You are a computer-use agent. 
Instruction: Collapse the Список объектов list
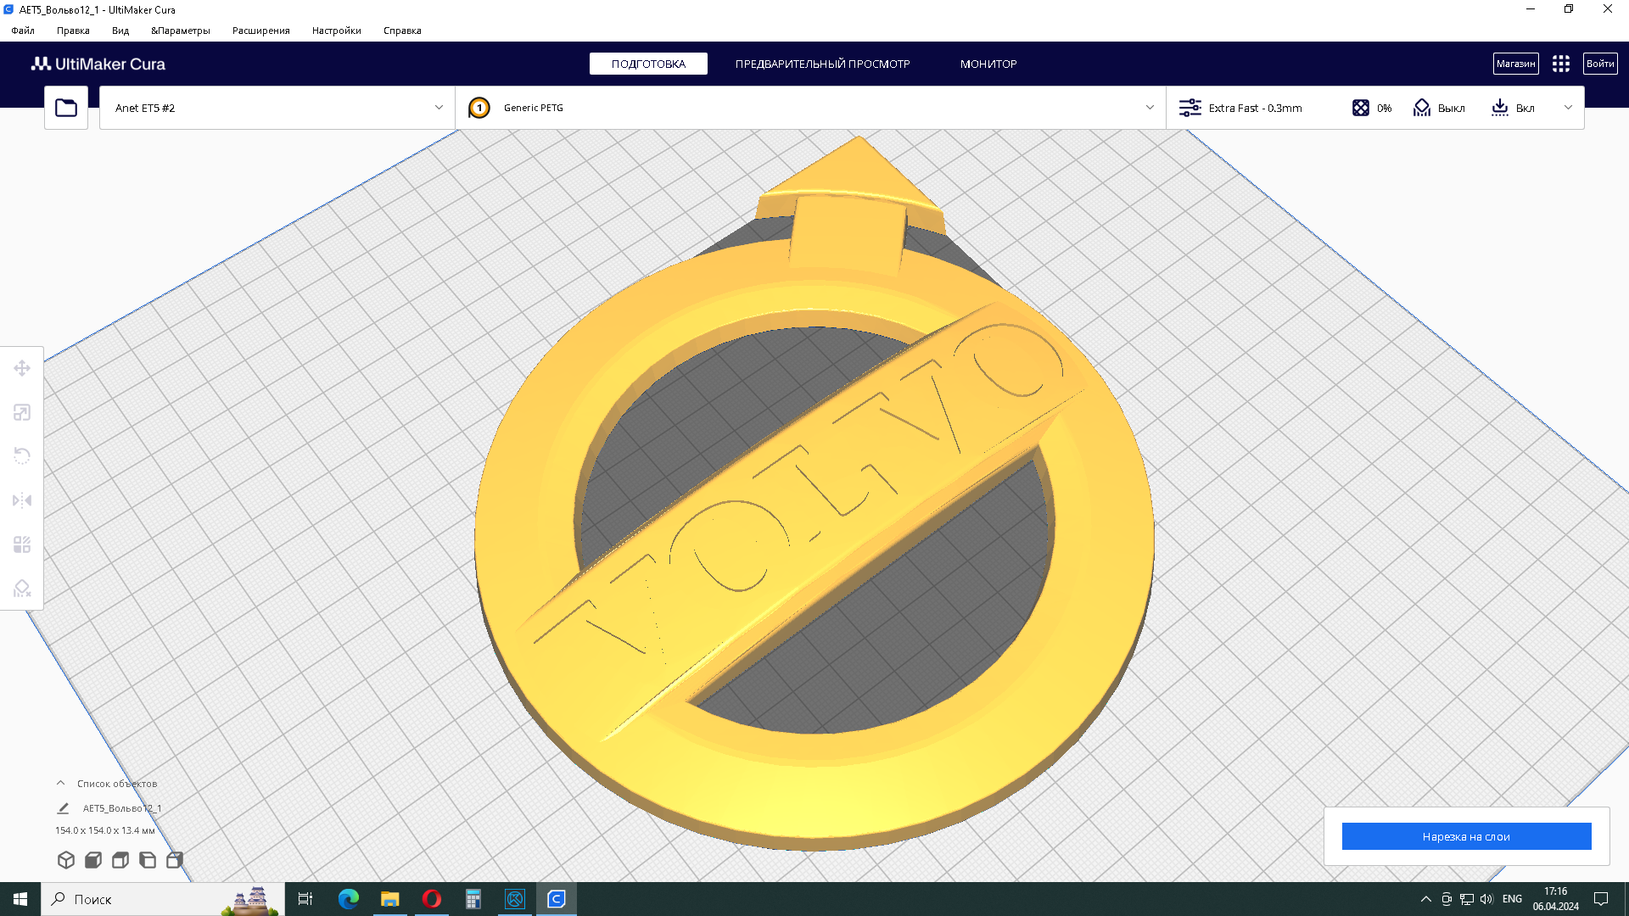point(60,783)
